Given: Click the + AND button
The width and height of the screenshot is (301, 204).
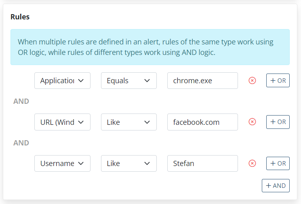Looking at the screenshot, I should click(x=276, y=186).
